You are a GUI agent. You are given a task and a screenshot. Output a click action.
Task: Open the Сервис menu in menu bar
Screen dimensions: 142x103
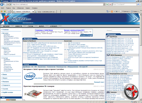click(28, 8)
